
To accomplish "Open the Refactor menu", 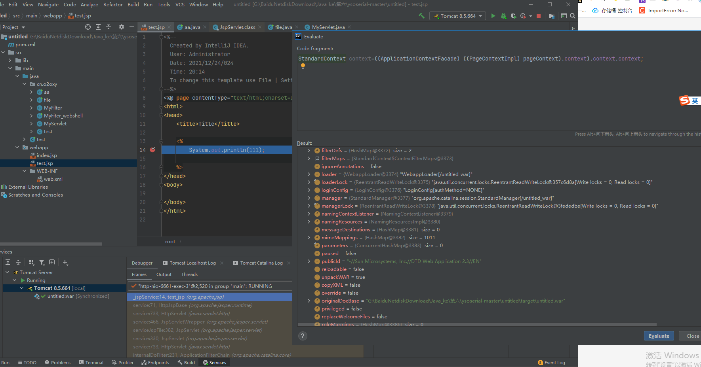I will click(x=113, y=4).
